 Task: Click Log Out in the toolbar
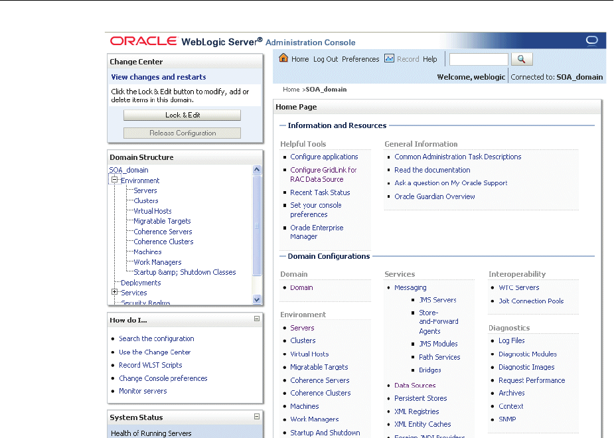pyautogui.click(x=325, y=59)
